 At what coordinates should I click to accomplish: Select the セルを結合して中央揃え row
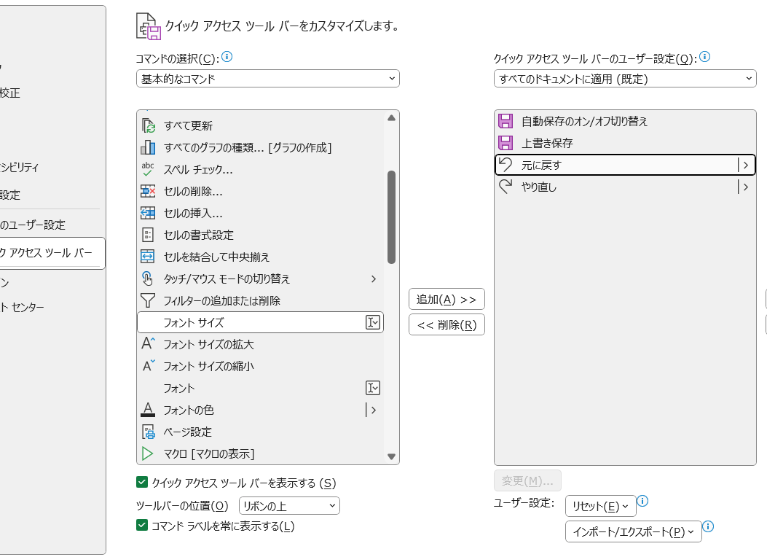click(x=260, y=257)
